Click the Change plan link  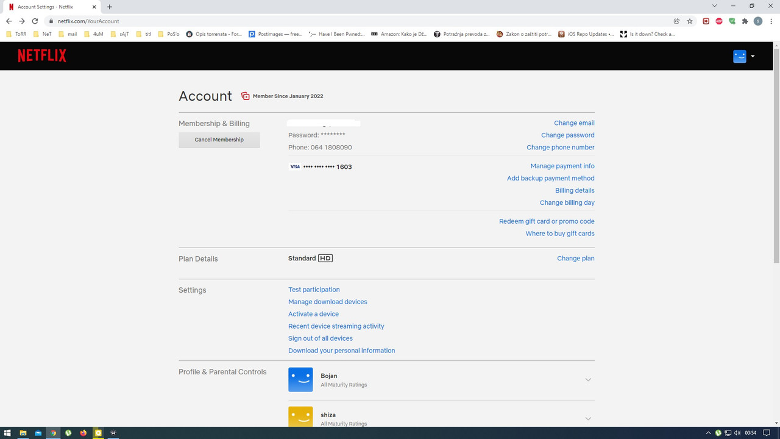click(x=576, y=259)
